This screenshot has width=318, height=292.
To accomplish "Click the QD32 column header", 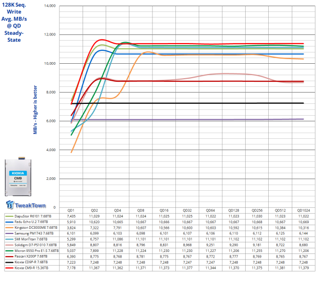I will (187, 210).
